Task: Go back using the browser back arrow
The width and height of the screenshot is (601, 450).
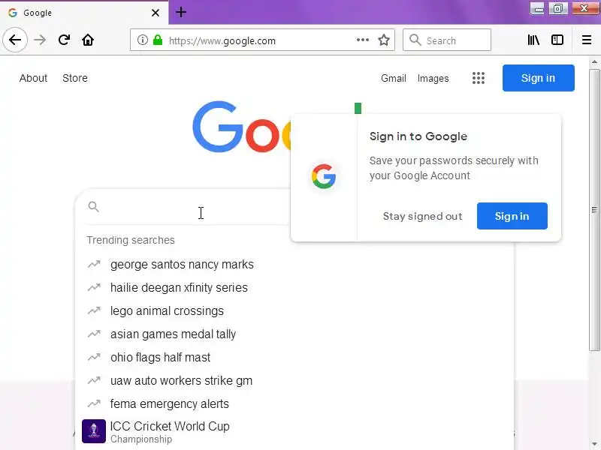Action: click(x=15, y=40)
